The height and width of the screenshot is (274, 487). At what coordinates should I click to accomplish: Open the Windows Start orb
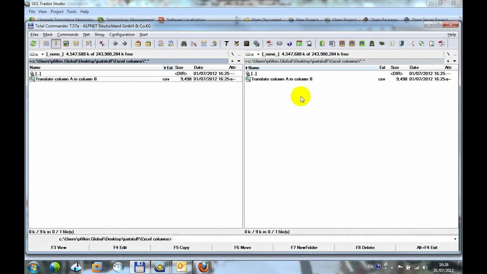click(33, 267)
